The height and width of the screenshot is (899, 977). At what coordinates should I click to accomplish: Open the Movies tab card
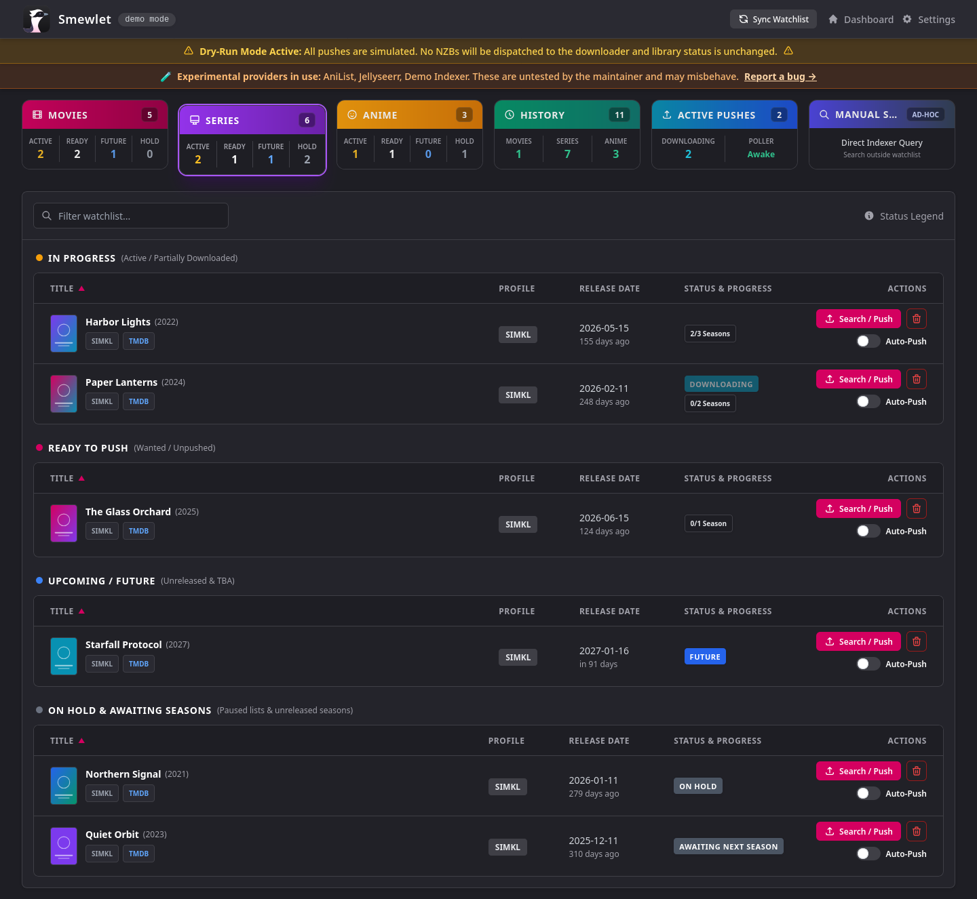click(95, 134)
